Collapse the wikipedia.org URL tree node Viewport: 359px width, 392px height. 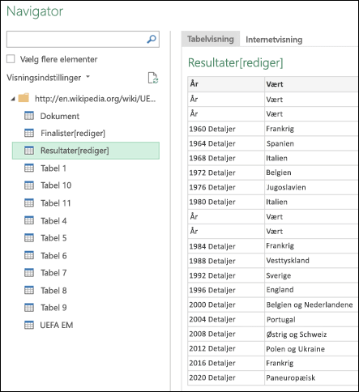13,99
